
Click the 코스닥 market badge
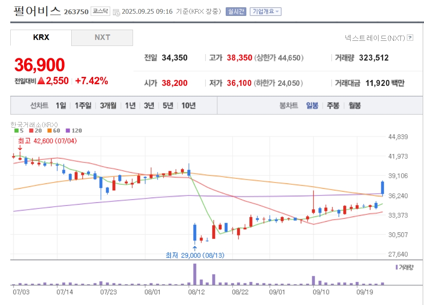[x=100, y=12]
